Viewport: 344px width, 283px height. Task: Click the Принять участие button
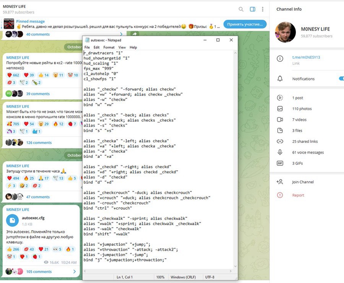click(245, 24)
